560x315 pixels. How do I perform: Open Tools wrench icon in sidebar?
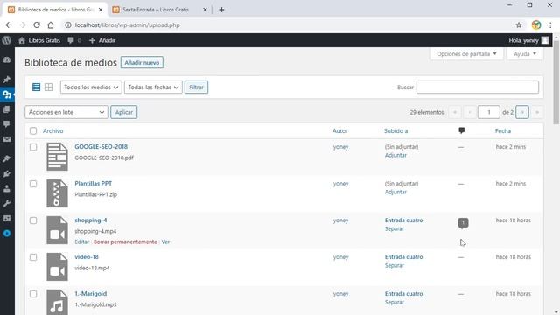click(x=7, y=203)
